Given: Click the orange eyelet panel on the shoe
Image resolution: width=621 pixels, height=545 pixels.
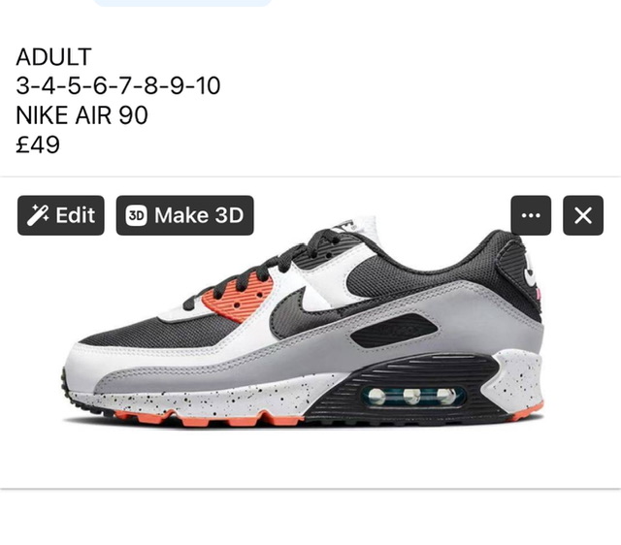Looking at the screenshot, I should pyautogui.click(x=242, y=299).
